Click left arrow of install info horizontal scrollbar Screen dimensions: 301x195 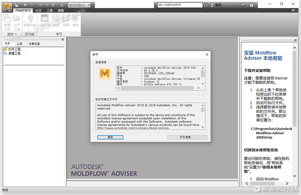point(119,88)
